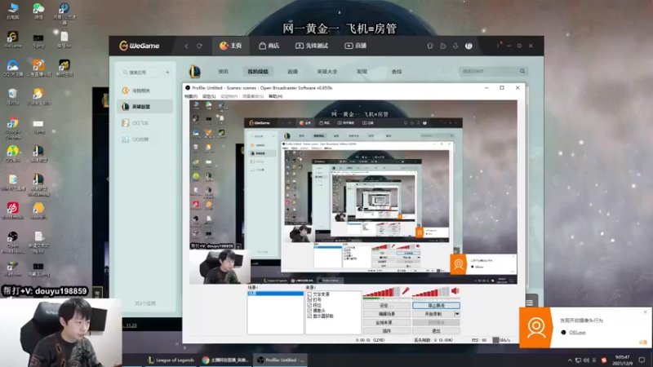Open WeGame download manager icon
653x367 pixels.
click(x=455, y=46)
